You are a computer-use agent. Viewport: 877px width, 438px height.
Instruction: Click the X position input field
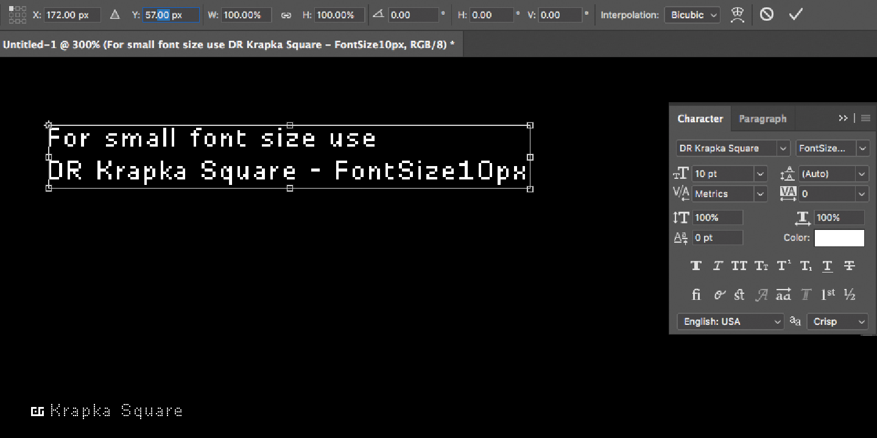(72, 15)
